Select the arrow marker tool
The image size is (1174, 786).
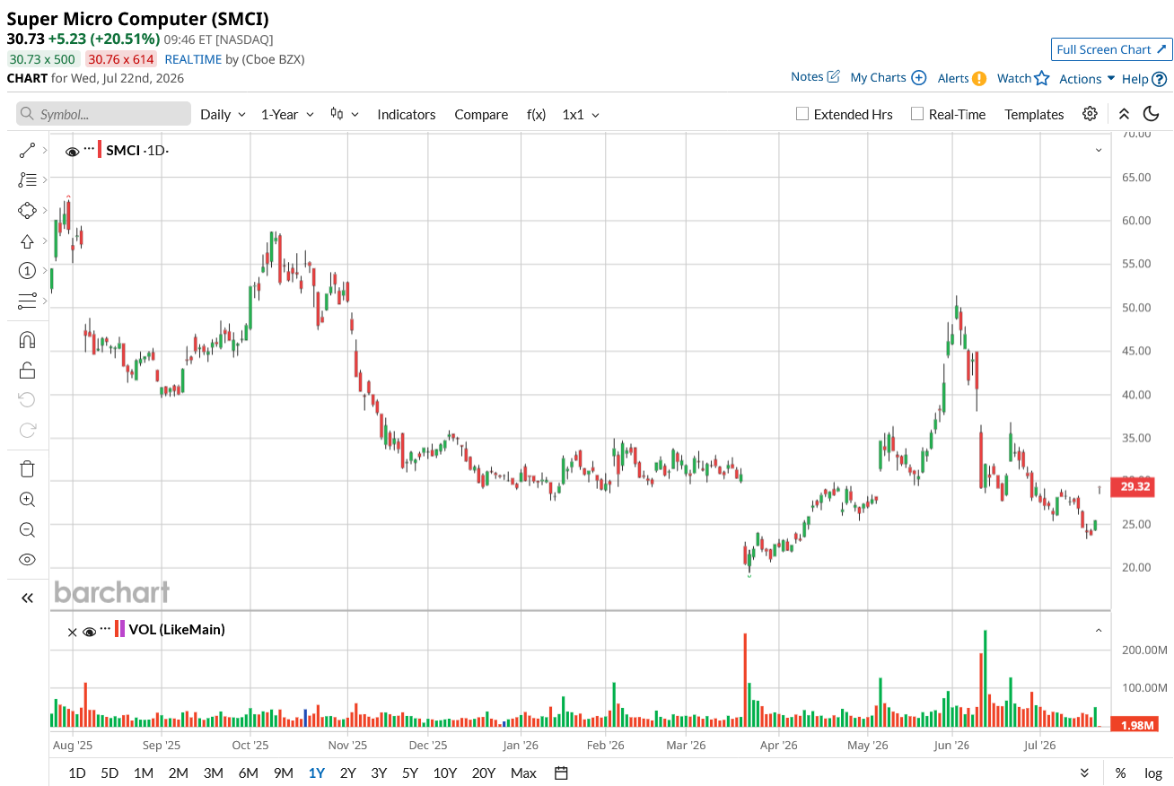pos(27,241)
